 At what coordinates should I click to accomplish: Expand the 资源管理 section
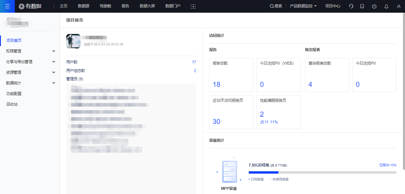(x=30, y=72)
